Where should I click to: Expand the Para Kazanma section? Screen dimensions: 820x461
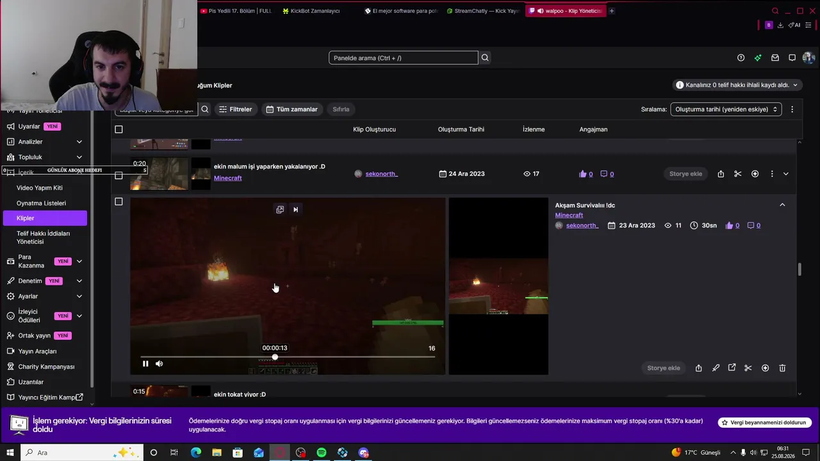[x=79, y=261]
